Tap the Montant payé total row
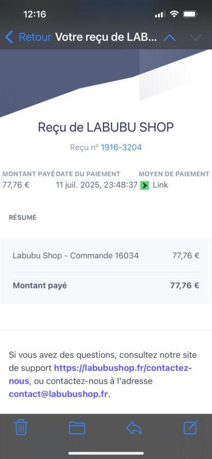The height and width of the screenshot is (459, 212). click(x=106, y=285)
